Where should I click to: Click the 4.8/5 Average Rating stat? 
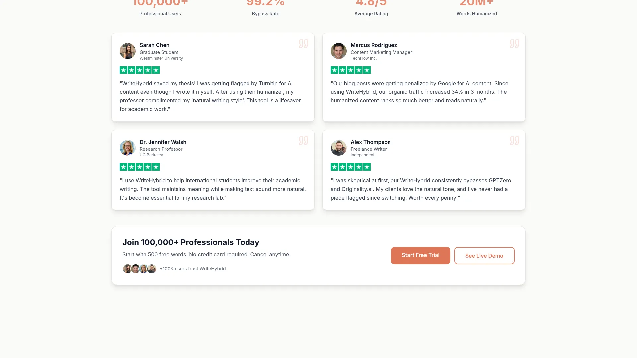point(371,8)
